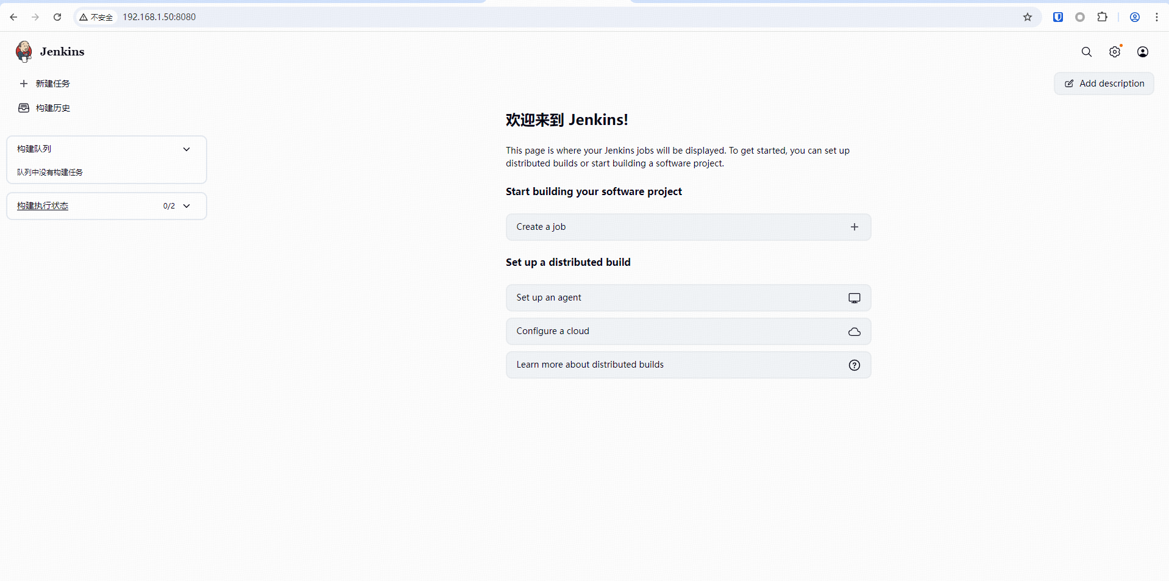Open Learn more about distributed builds
Viewport: 1169px width, 581px height.
pyautogui.click(x=688, y=365)
